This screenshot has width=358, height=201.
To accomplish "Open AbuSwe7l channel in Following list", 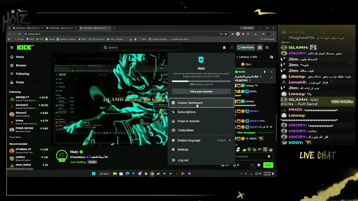I will click(x=29, y=107).
